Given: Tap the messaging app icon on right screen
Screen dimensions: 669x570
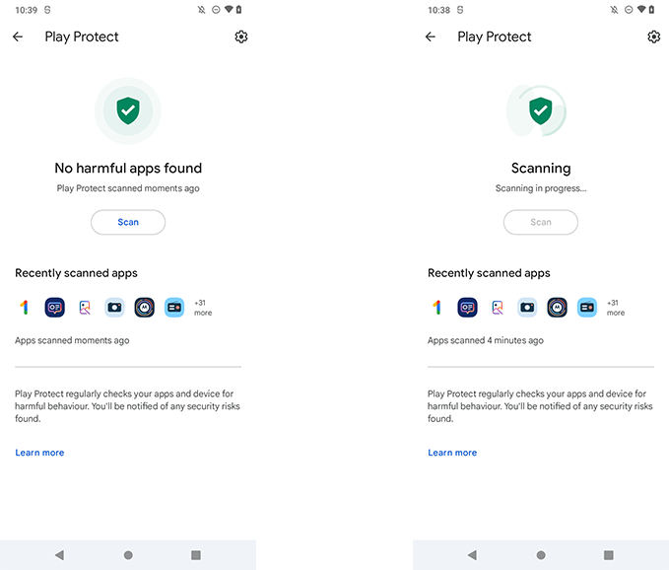Looking at the screenshot, I should (x=467, y=308).
